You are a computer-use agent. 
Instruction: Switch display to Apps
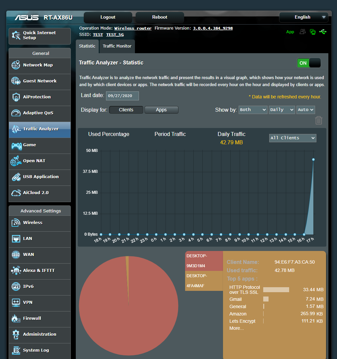click(x=162, y=110)
